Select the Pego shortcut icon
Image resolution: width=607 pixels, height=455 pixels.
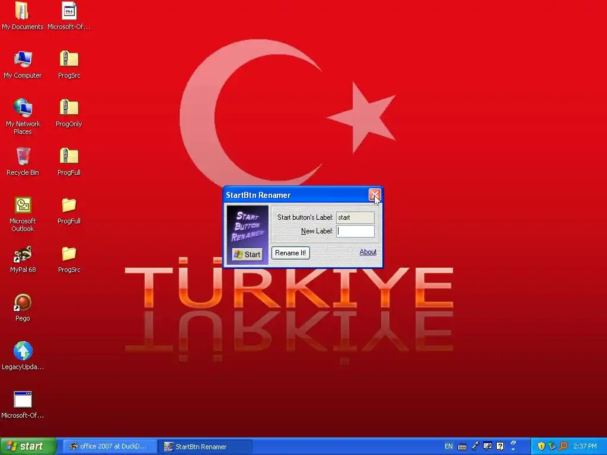[x=23, y=307]
